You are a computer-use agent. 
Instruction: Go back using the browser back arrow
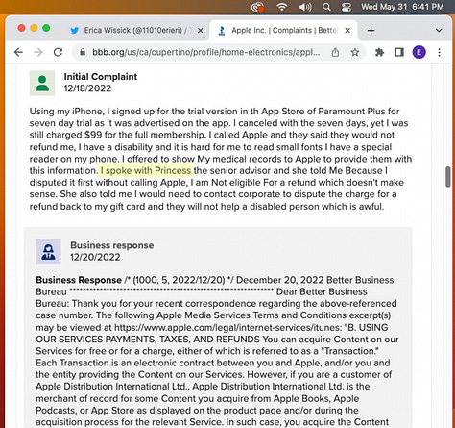[18, 52]
